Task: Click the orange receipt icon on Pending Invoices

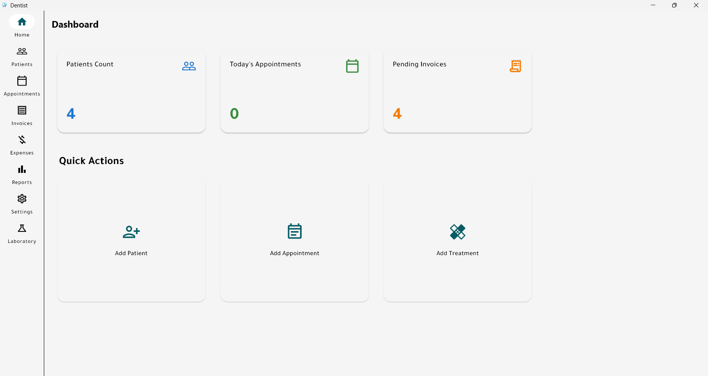Action: click(x=515, y=66)
